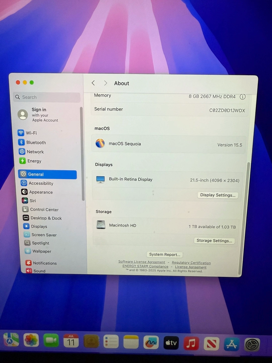Viewport: 272px width, 363px height.
Task: Click the Search field in sidebar
Action: click(x=47, y=97)
